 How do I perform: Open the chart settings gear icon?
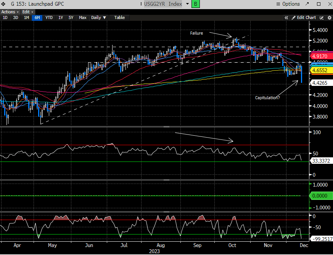pos(329,17)
